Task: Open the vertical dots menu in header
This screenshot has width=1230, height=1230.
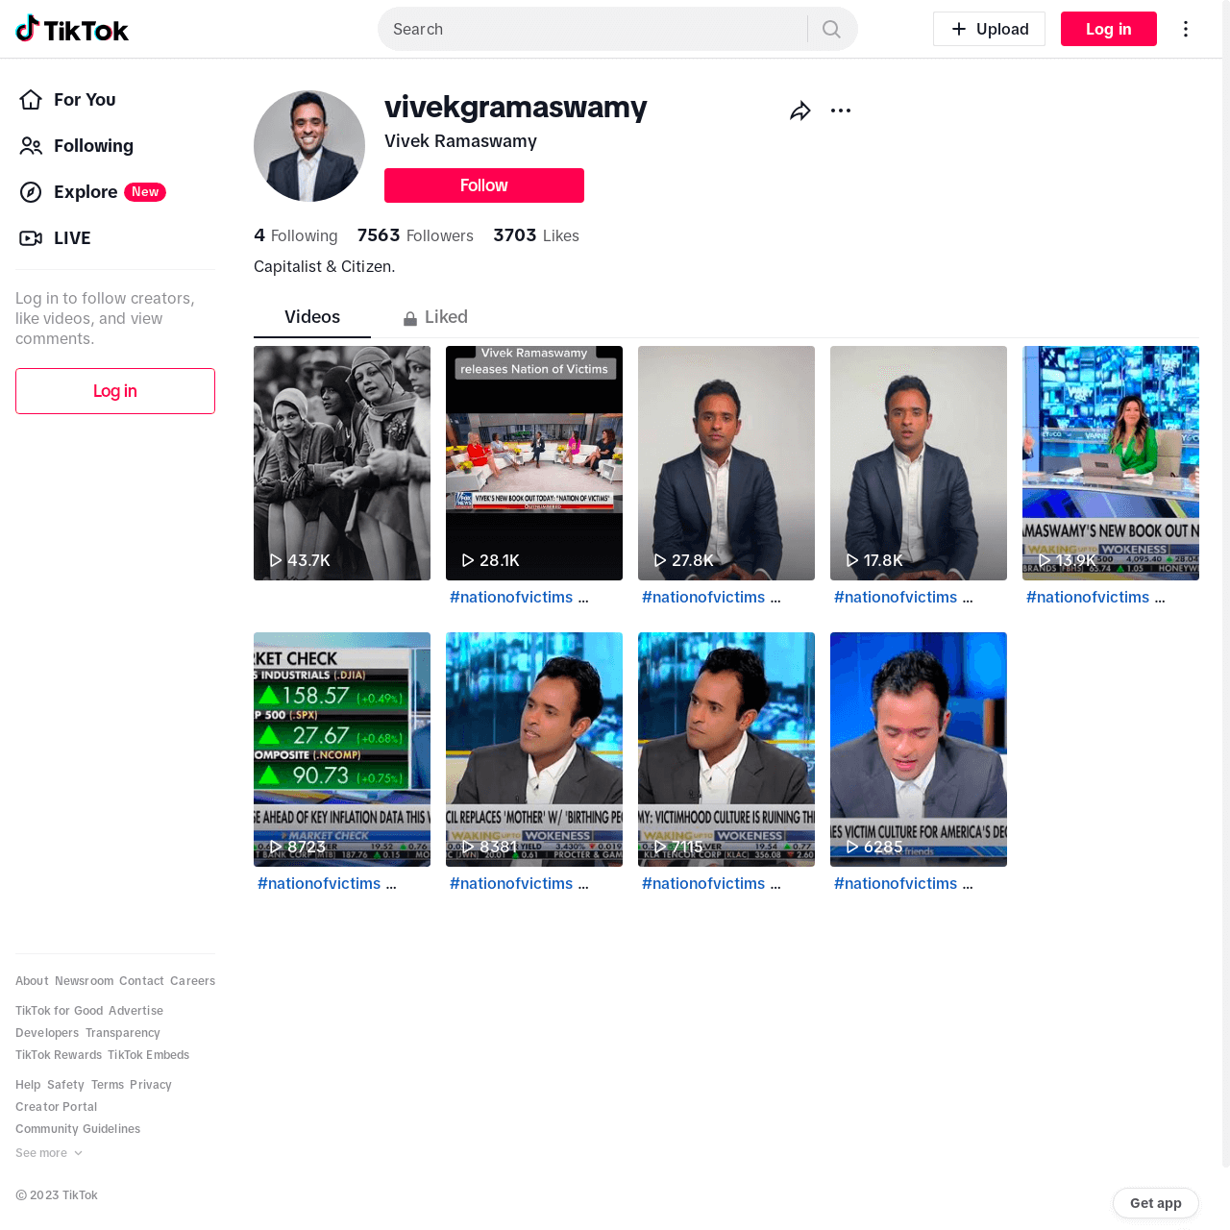Action: tap(1186, 29)
